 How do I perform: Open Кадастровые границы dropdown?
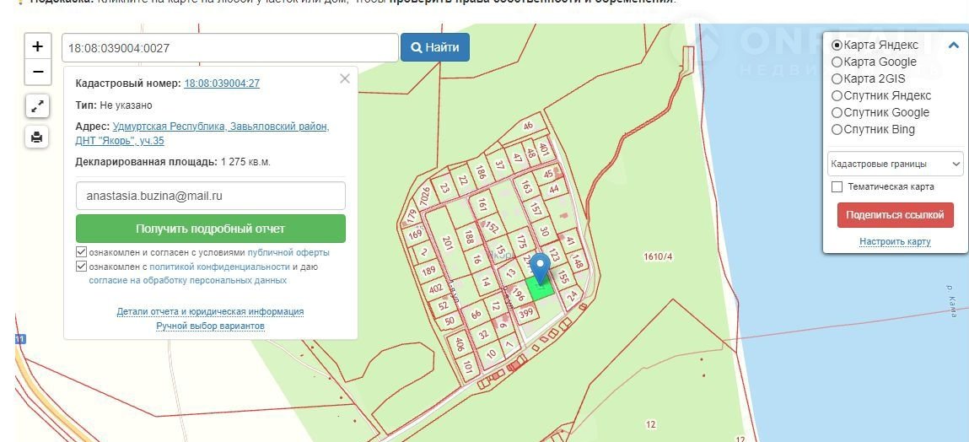tap(895, 164)
